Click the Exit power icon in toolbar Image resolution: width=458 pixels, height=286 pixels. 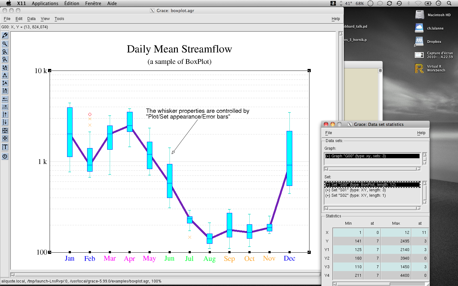[x=5, y=156]
